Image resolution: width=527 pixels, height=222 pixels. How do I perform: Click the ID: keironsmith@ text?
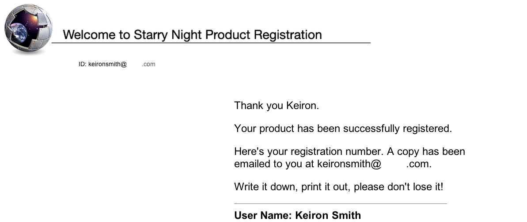(102, 64)
